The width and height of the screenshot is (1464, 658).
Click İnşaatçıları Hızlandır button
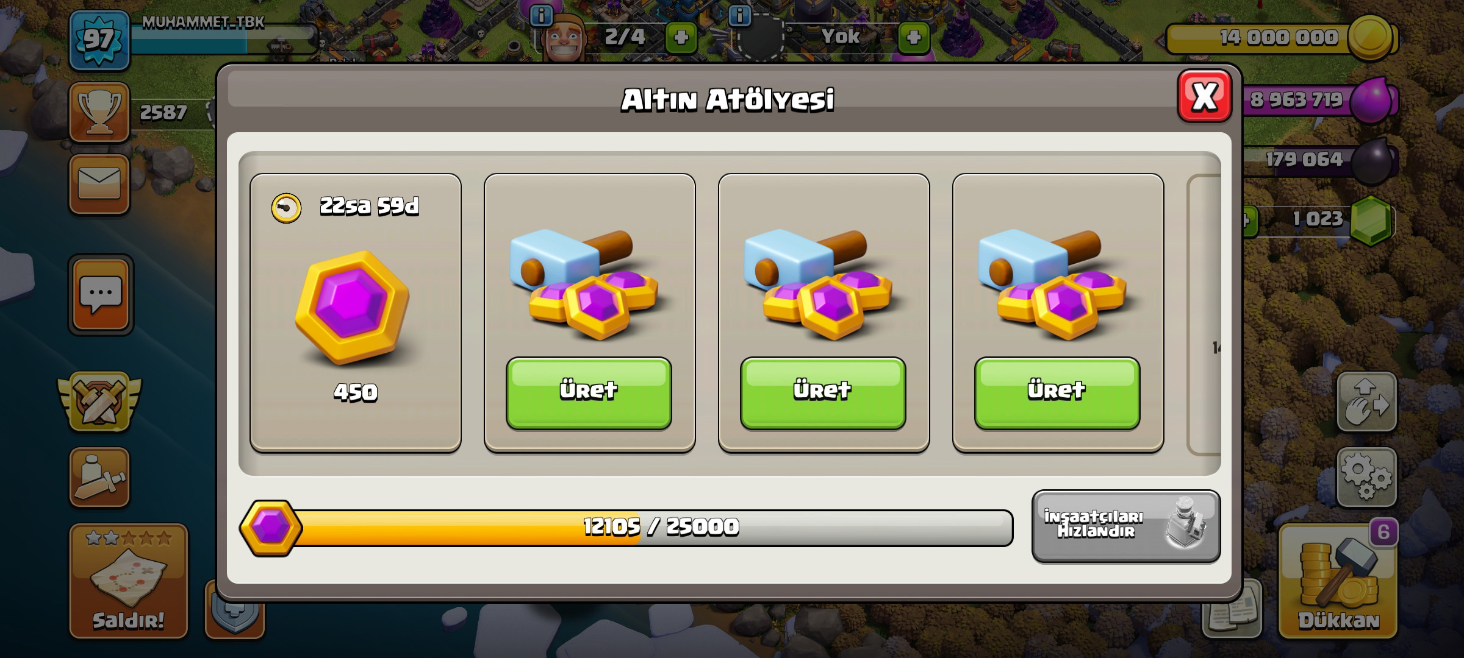(x=1126, y=526)
